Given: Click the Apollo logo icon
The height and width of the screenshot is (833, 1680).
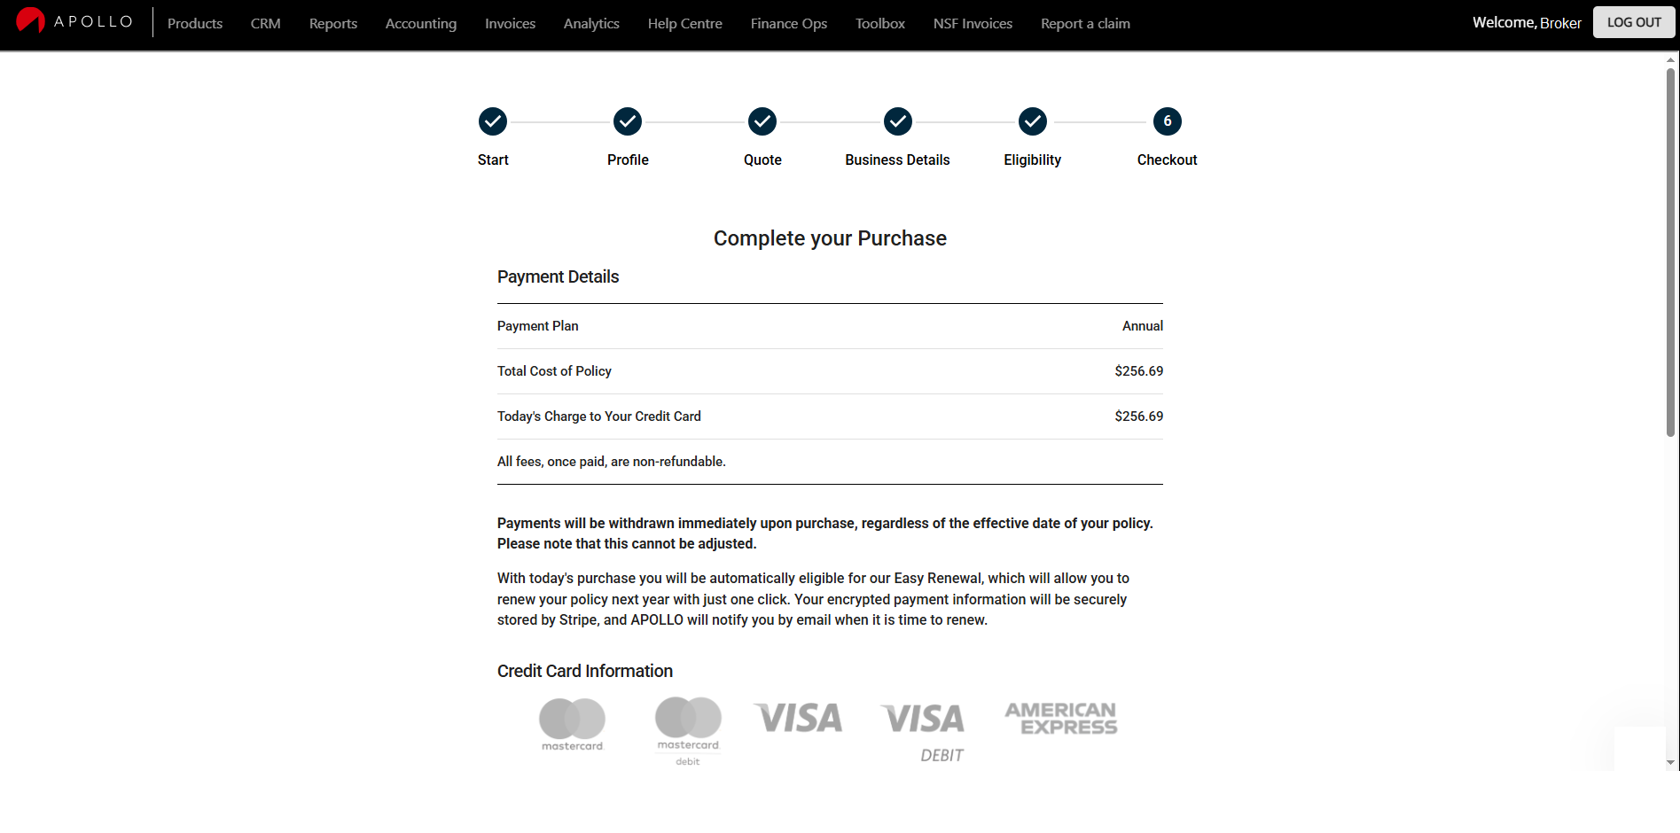Looking at the screenshot, I should (30, 20).
